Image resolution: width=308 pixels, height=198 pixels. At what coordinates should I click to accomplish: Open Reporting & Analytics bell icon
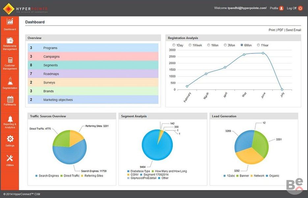[x=10, y=119]
